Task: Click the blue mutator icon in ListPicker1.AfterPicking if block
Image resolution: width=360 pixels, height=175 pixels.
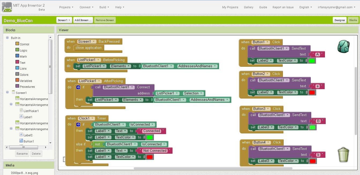Action: tap(78, 87)
